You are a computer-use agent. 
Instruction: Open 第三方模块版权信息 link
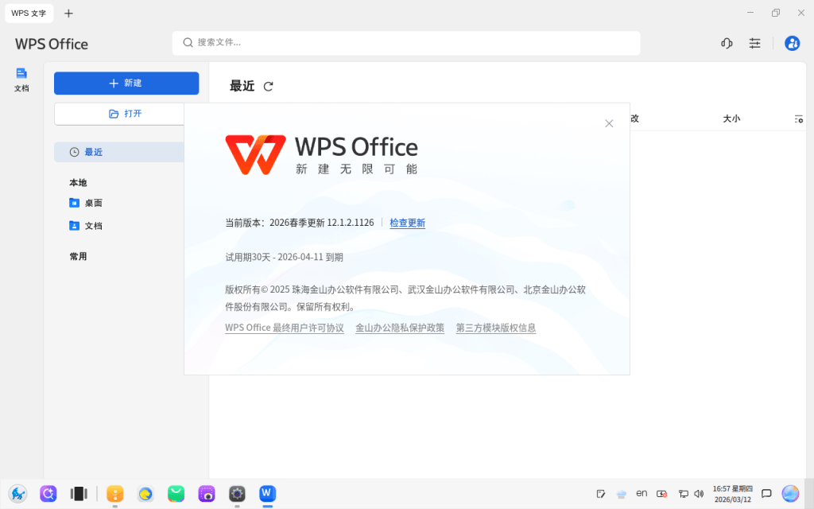point(496,328)
